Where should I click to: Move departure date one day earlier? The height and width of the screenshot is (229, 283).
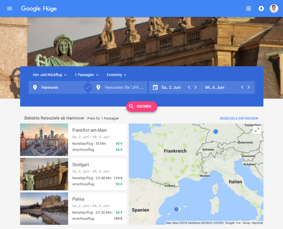pos(189,87)
